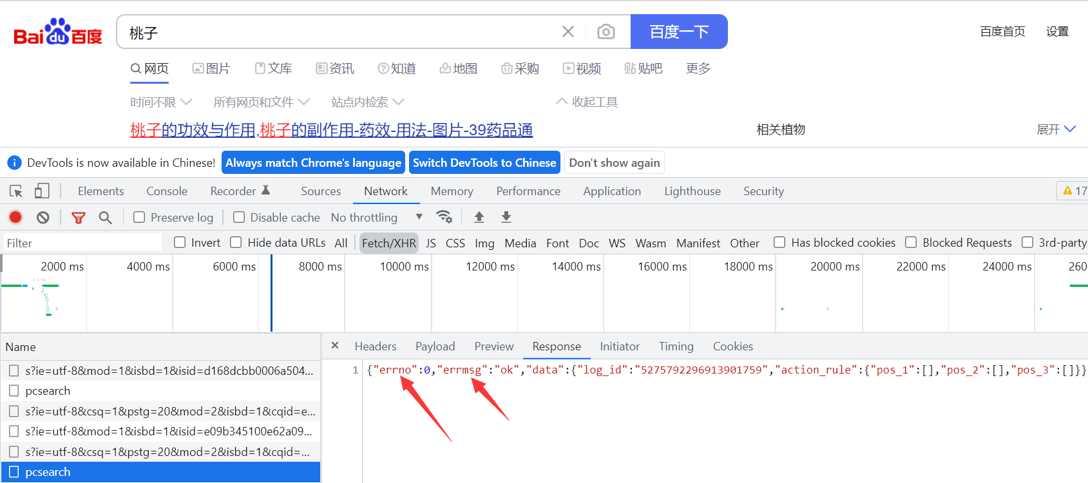Open the 更多 more categories menu
The width and height of the screenshot is (1088, 483).
(x=698, y=68)
